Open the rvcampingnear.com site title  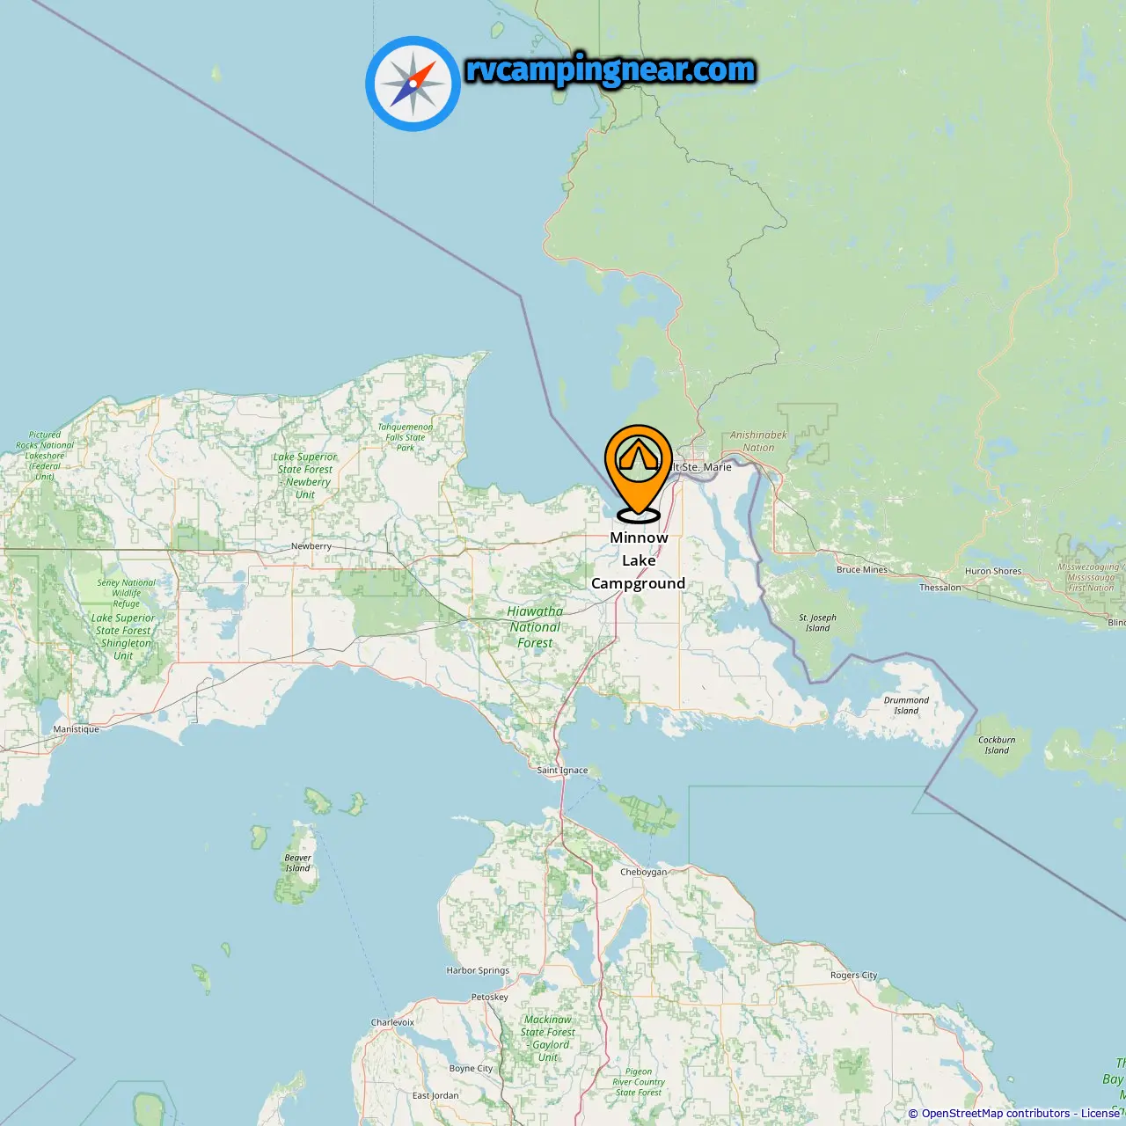tap(610, 70)
